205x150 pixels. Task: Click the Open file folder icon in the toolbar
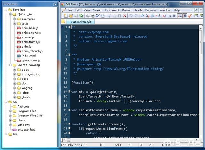(x=71, y=16)
